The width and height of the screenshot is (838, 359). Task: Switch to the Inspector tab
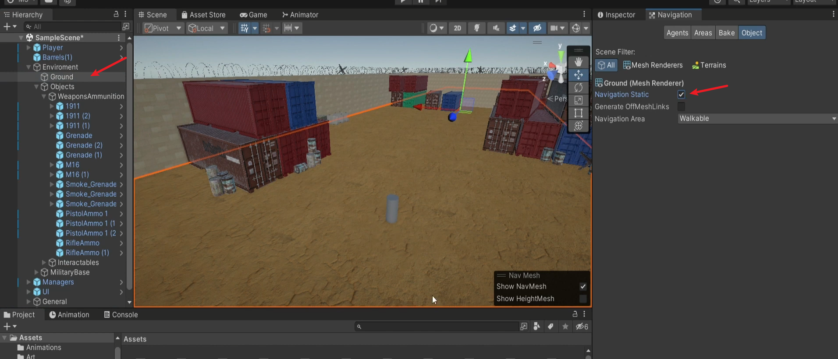pos(616,14)
